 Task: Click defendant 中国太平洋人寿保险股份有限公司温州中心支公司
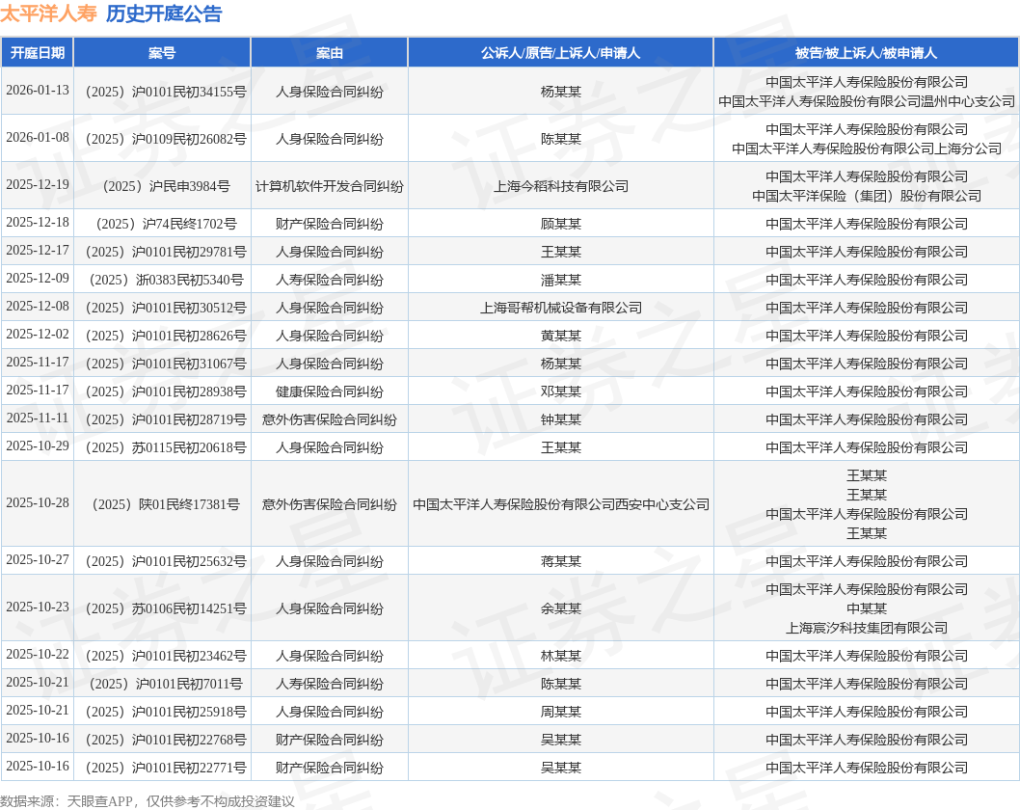point(867,101)
